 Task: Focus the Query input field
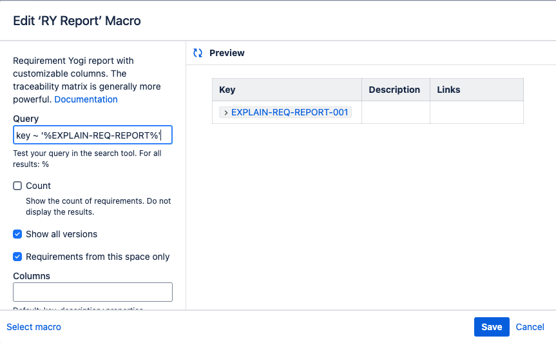tap(92, 135)
